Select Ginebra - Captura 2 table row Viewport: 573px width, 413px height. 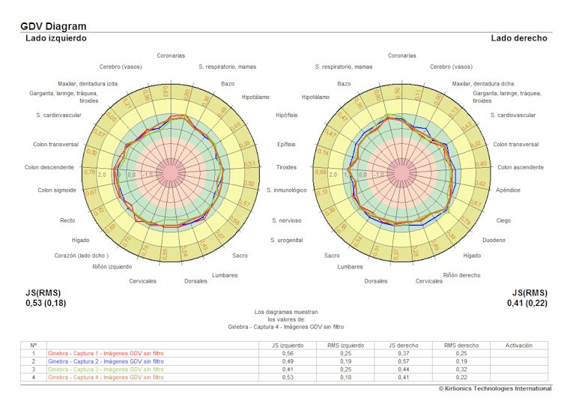coord(106,361)
